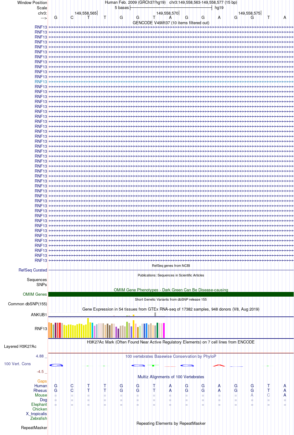Click the Common dbSNP(155) label

pos(28,304)
